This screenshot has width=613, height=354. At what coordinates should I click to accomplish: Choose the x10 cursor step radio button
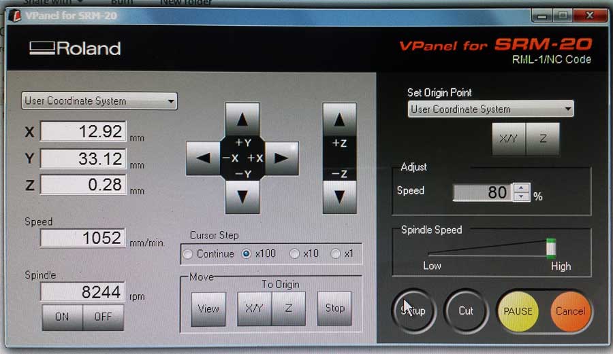[294, 254]
